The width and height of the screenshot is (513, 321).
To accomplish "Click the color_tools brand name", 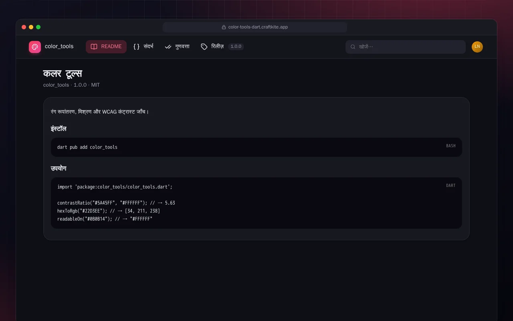I will (x=59, y=47).
